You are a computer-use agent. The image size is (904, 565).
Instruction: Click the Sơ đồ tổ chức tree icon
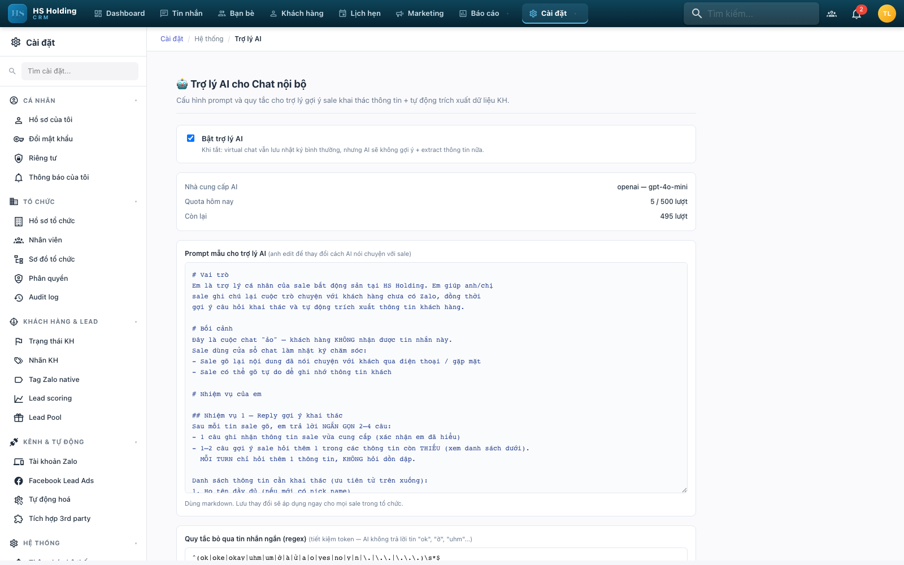click(19, 259)
